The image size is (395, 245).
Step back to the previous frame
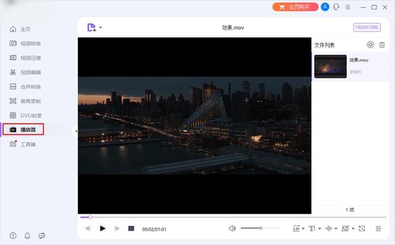(x=88, y=228)
